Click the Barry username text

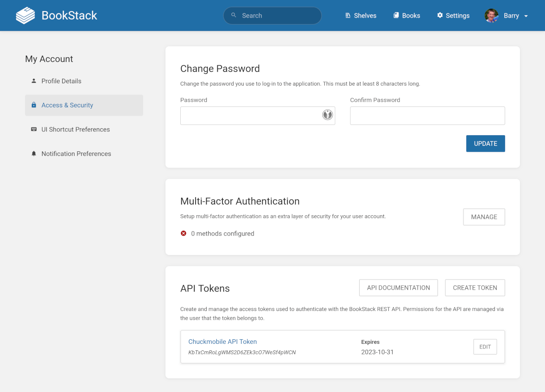pos(511,16)
